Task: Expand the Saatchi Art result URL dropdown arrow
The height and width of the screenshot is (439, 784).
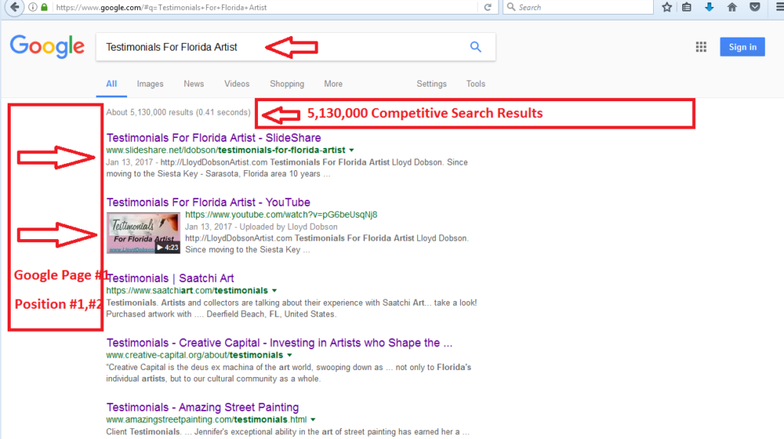Action: pos(274,291)
